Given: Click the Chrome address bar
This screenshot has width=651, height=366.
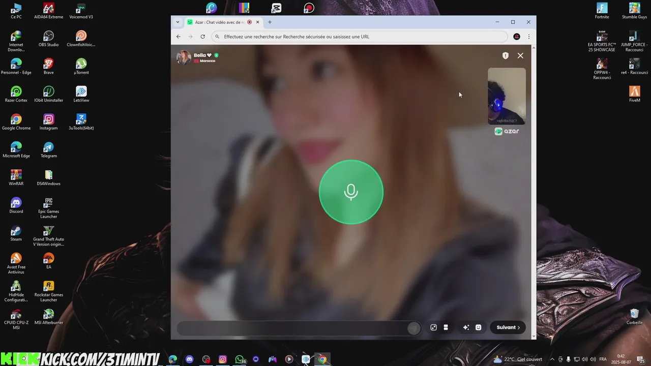Looking at the screenshot, I should 360,37.
